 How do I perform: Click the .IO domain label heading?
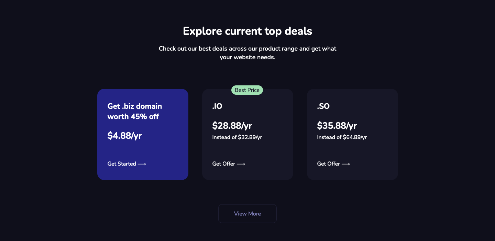click(x=217, y=106)
